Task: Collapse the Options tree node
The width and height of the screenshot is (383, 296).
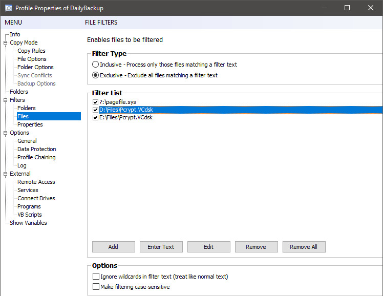Action: coord(6,133)
